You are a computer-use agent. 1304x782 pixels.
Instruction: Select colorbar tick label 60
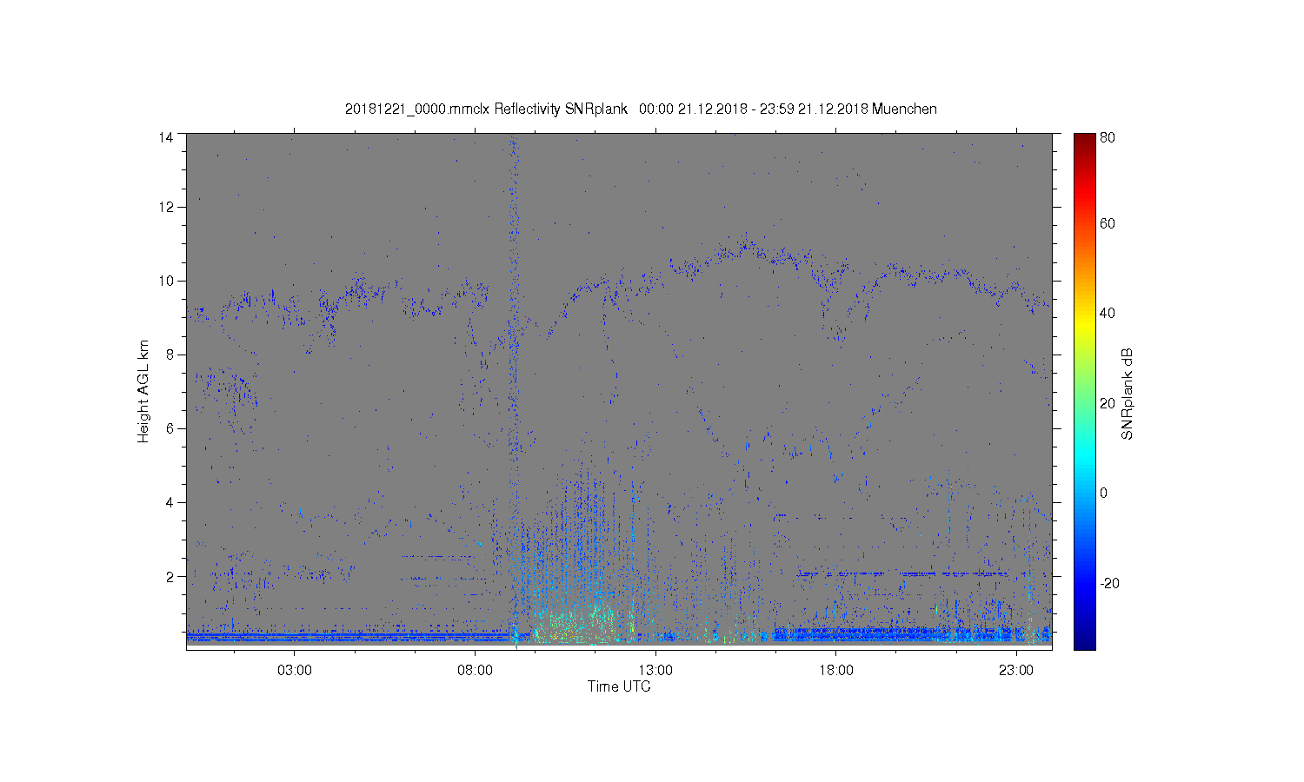[1108, 223]
